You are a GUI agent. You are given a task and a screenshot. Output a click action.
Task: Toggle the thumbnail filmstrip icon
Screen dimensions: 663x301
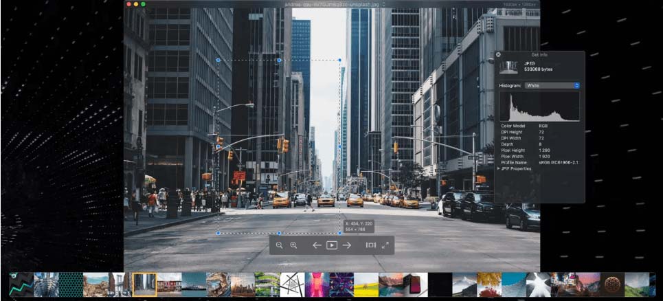click(x=370, y=245)
